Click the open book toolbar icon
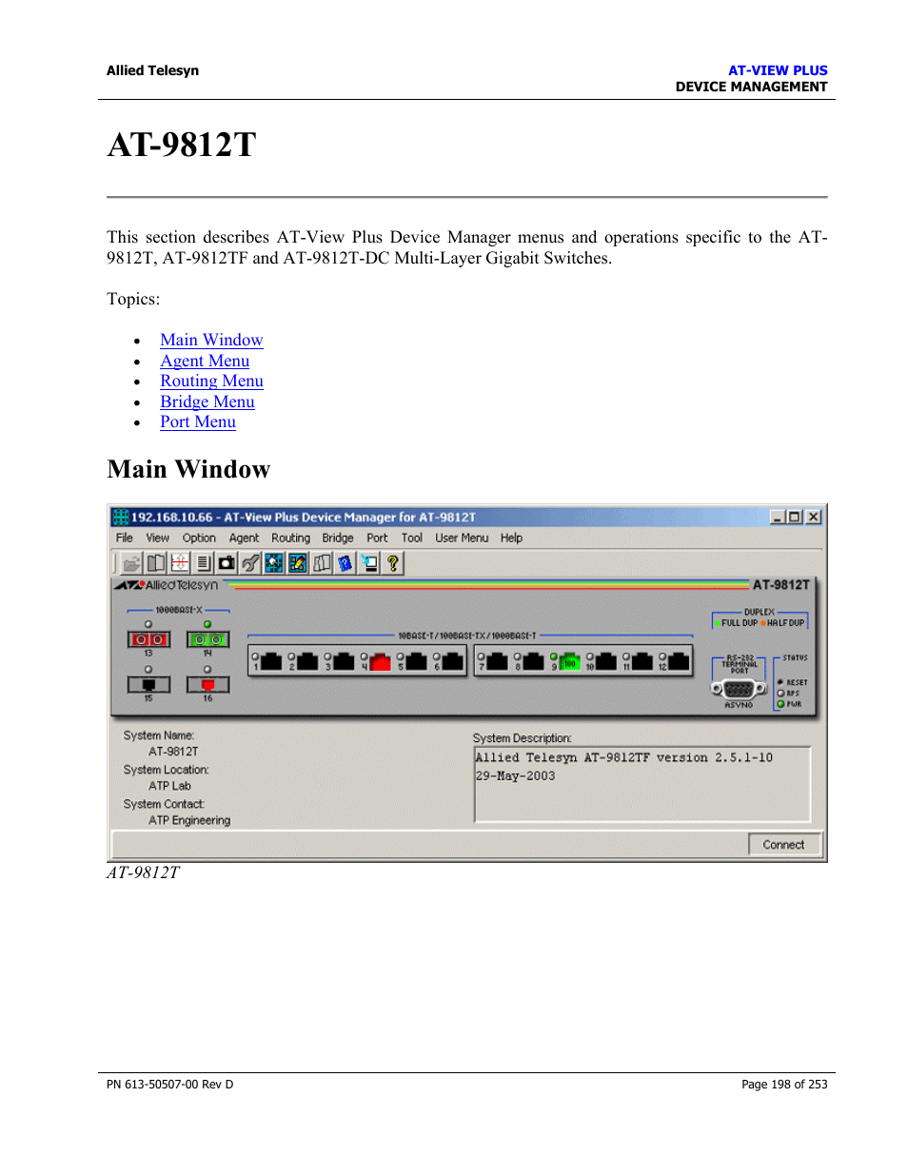 coord(155,563)
